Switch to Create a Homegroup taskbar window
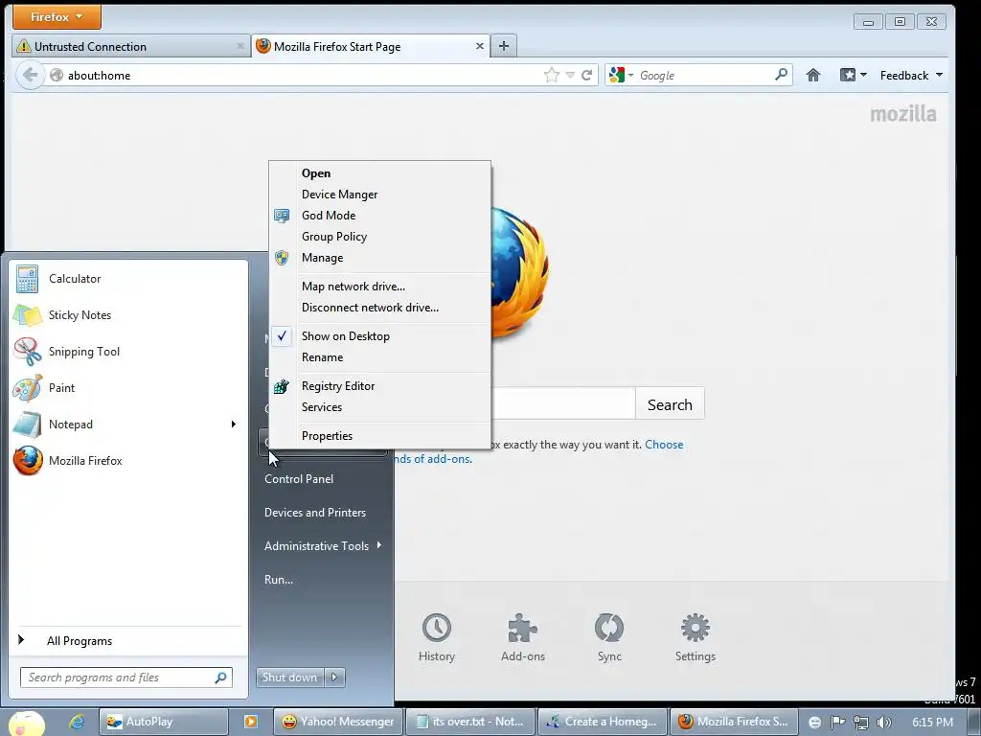Screen dimensions: 981x736 click(603, 722)
